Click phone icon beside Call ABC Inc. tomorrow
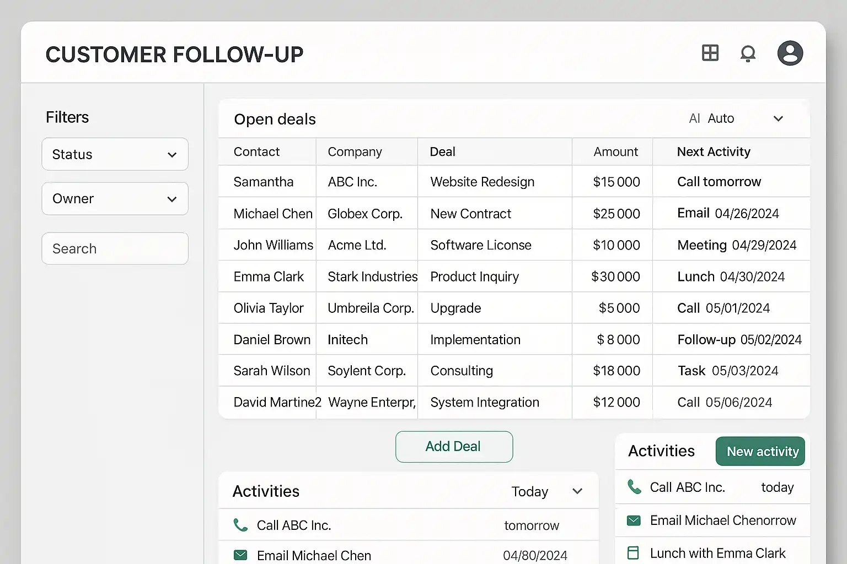Image resolution: width=847 pixels, height=564 pixels. 240,525
